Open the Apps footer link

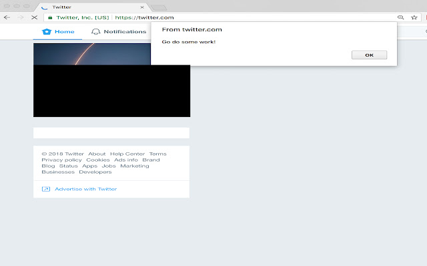click(x=89, y=166)
